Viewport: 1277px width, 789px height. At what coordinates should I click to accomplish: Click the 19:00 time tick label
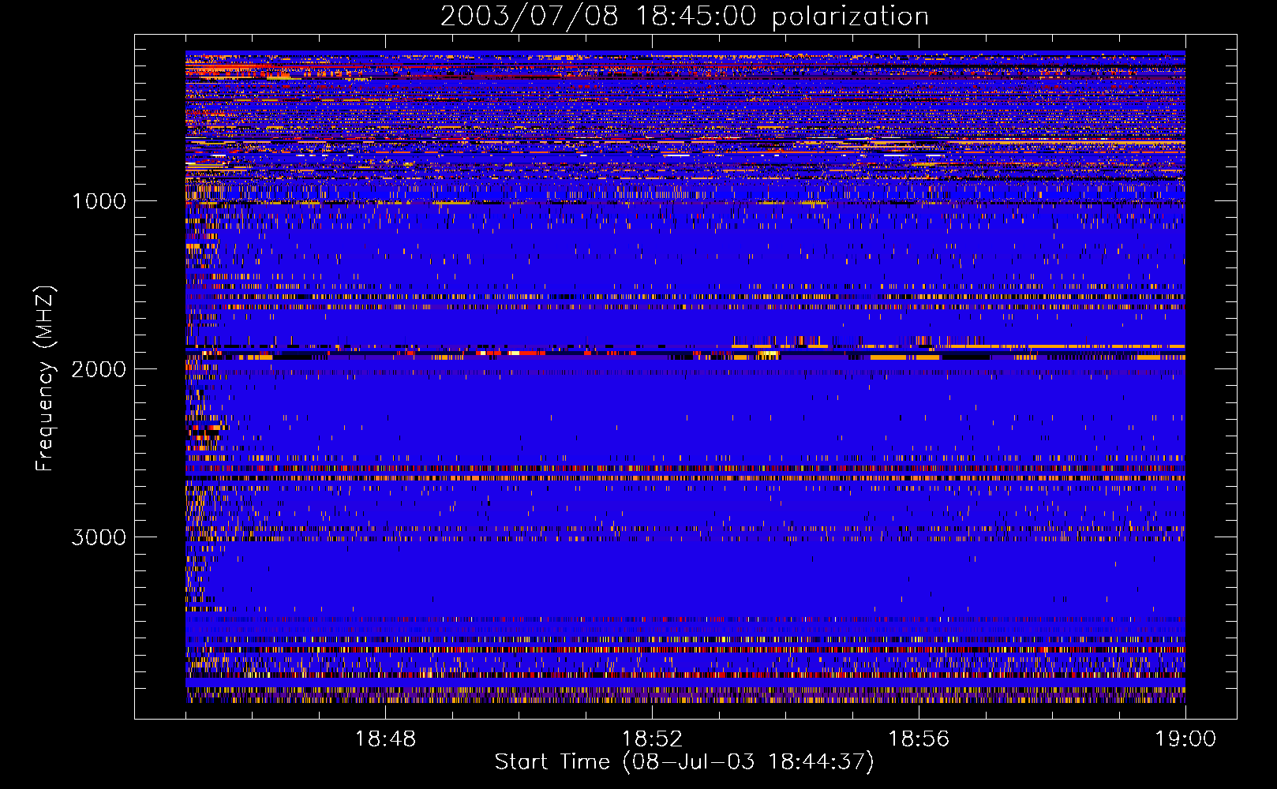tap(1185, 739)
